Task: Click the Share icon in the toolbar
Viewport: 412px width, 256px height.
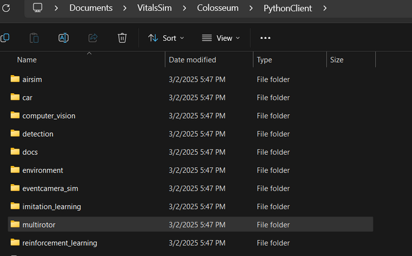Action: 93,38
